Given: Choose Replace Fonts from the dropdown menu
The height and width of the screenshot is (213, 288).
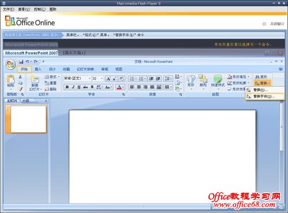Looking at the screenshot, I should coord(265,96).
